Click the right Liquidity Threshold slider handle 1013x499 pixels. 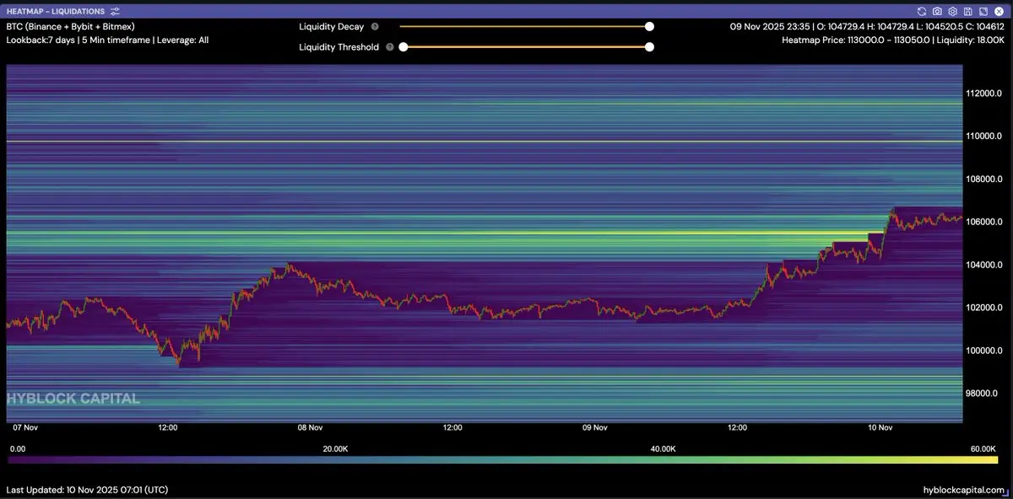click(x=649, y=47)
